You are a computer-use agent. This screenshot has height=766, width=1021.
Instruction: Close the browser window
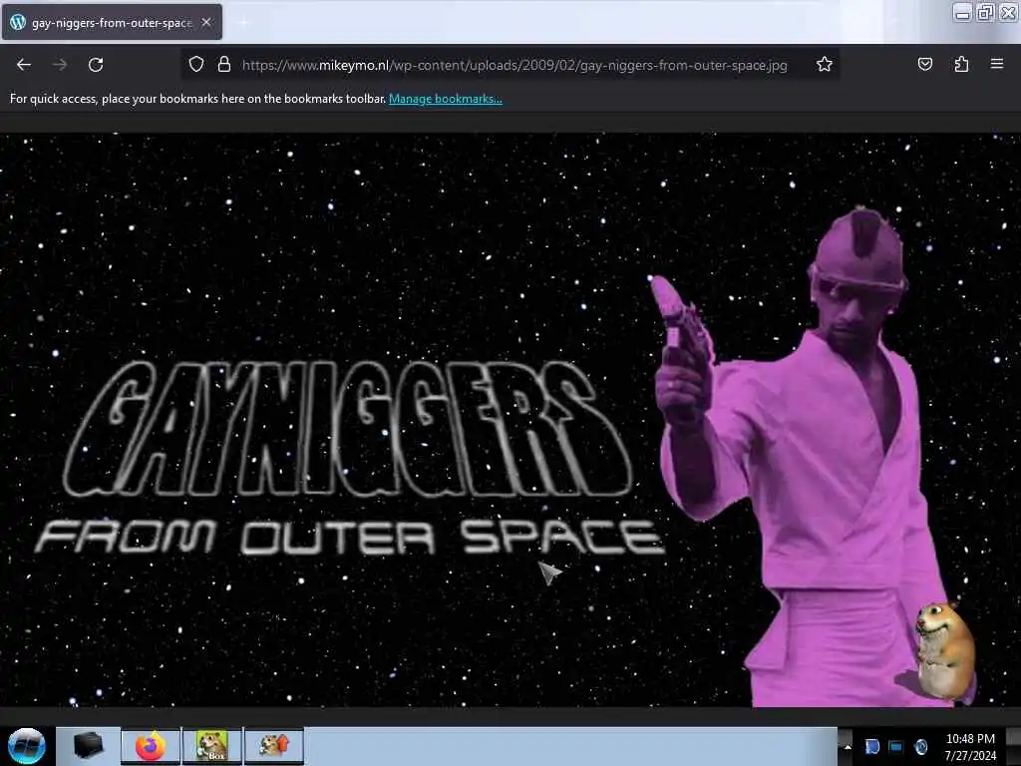click(x=1008, y=13)
